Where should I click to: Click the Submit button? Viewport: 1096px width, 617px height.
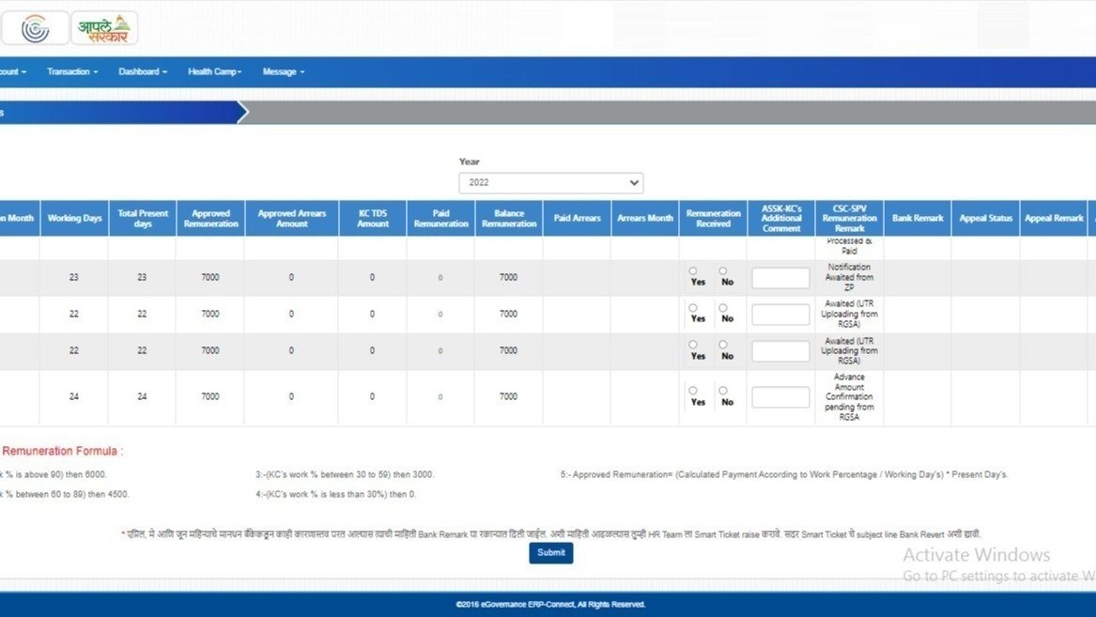point(550,553)
